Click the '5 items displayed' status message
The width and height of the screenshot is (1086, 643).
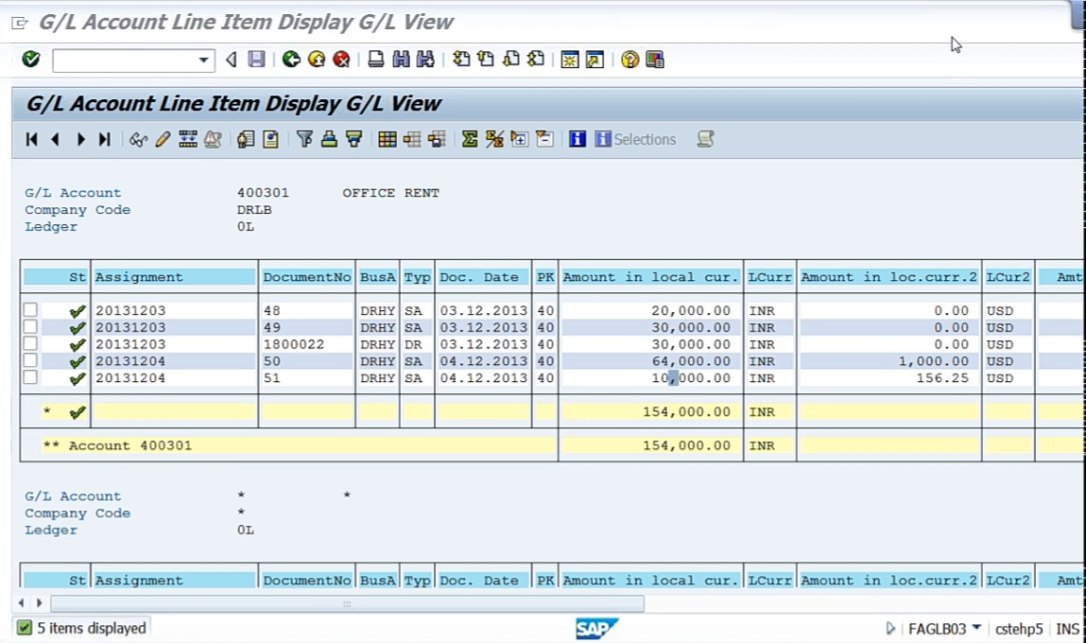[92, 629]
